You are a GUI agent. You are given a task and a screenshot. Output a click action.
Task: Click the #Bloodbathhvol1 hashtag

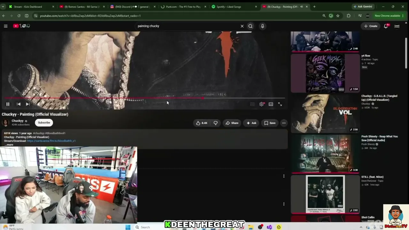55,133
